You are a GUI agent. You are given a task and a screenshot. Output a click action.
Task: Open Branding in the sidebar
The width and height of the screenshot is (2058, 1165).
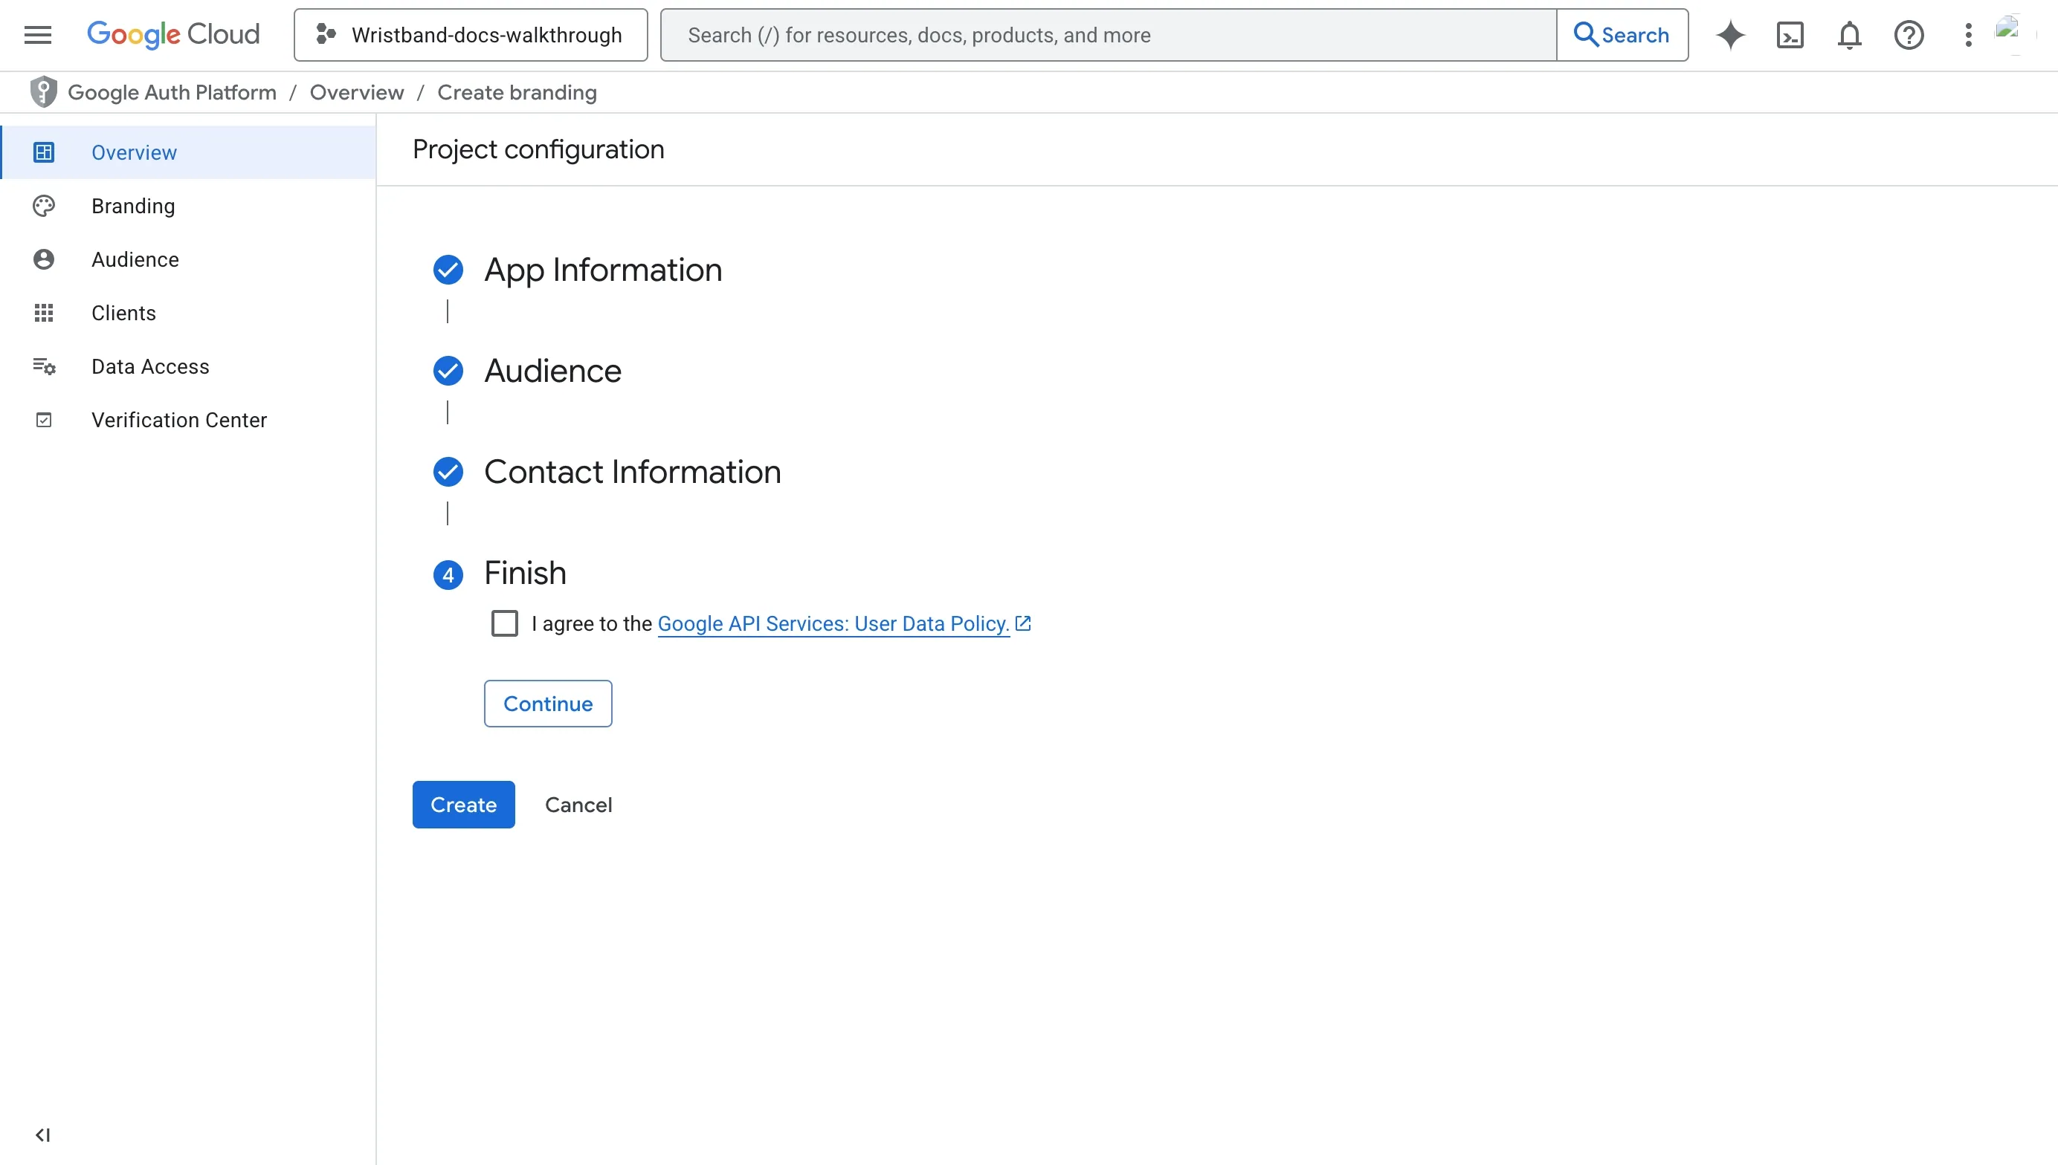[x=189, y=206]
